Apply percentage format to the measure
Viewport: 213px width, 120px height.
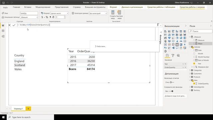click(47, 17)
